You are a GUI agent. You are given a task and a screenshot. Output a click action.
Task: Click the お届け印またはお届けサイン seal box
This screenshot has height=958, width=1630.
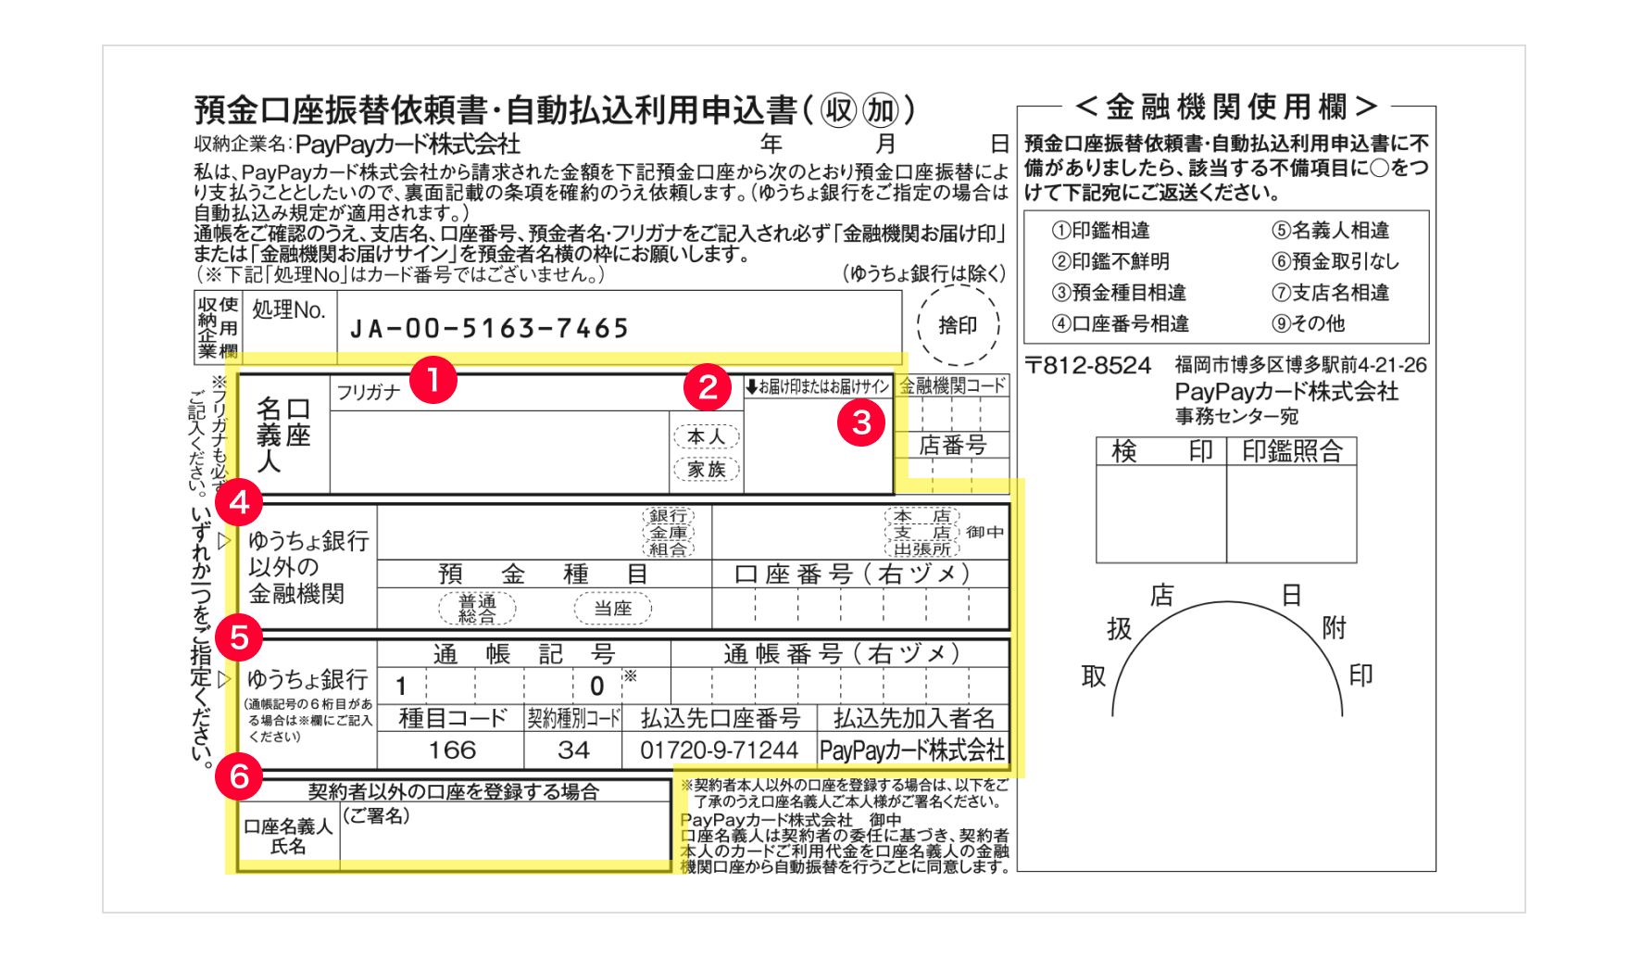(819, 445)
